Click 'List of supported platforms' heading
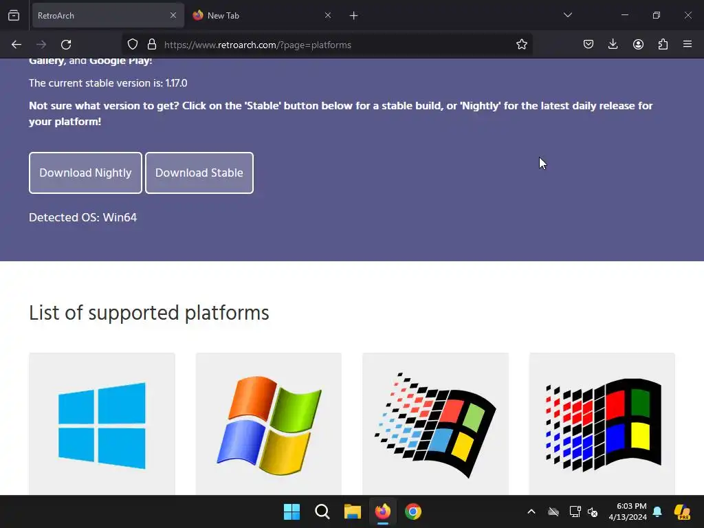The height and width of the screenshot is (528, 704). point(149,313)
